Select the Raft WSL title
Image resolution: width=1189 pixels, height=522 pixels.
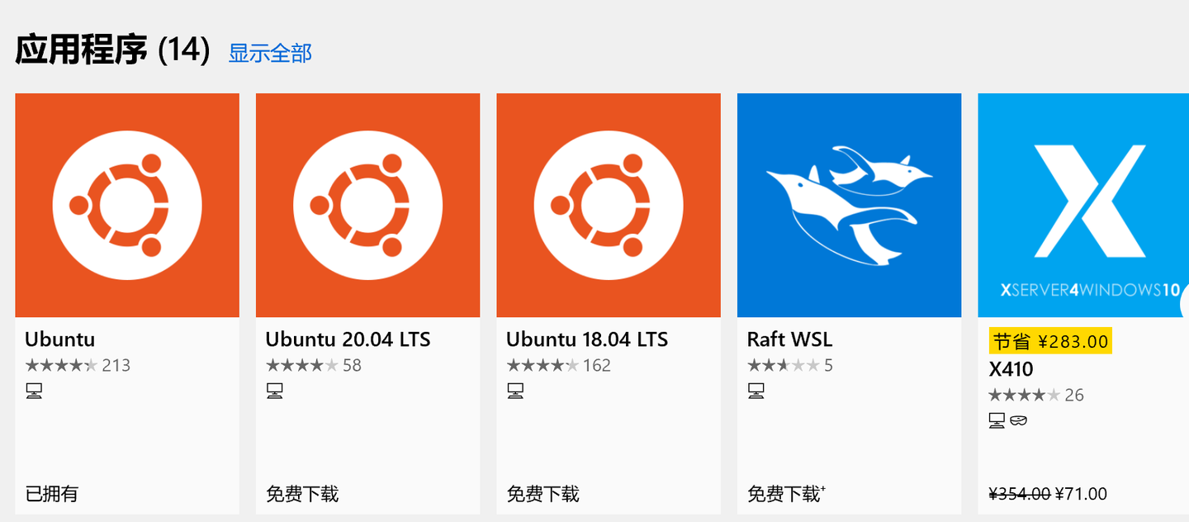[789, 339]
